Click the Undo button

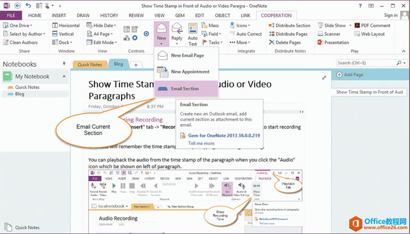coord(28,5)
